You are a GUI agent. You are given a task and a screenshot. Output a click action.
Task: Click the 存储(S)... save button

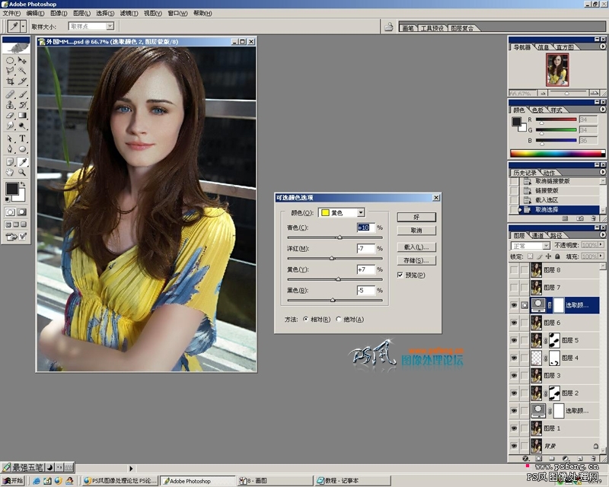click(416, 260)
